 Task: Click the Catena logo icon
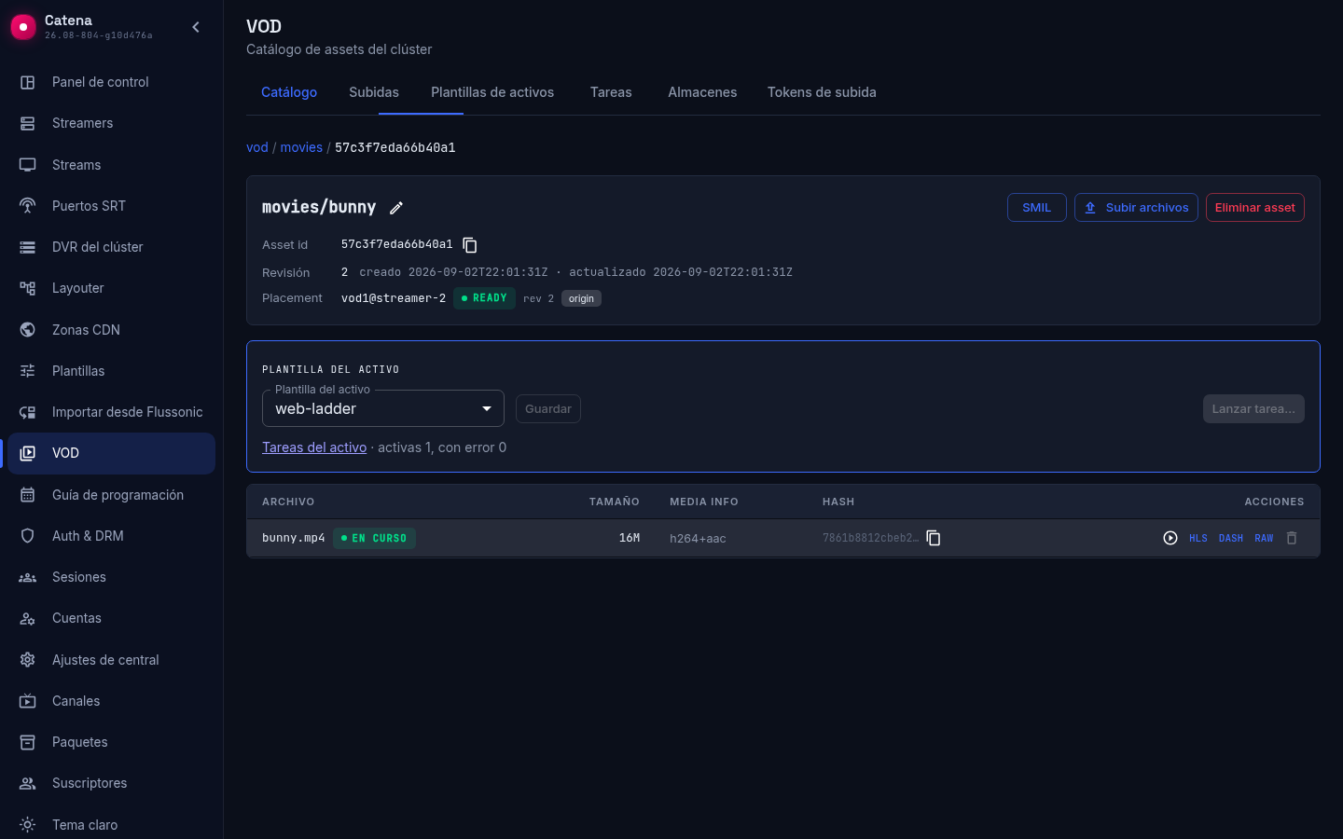pyautogui.click(x=23, y=27)
